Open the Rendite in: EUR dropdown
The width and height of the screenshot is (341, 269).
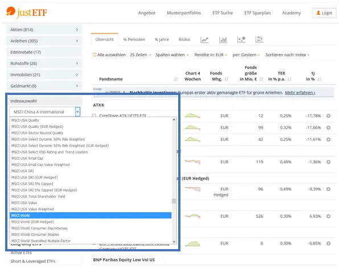211,55
